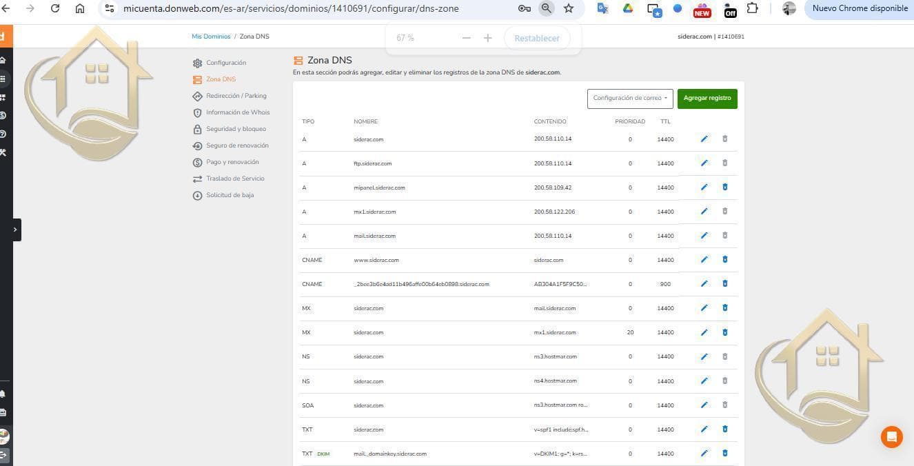Click the browser reload icon
Image resolution: width=914 pixels, height=466 pixels.
55,8
